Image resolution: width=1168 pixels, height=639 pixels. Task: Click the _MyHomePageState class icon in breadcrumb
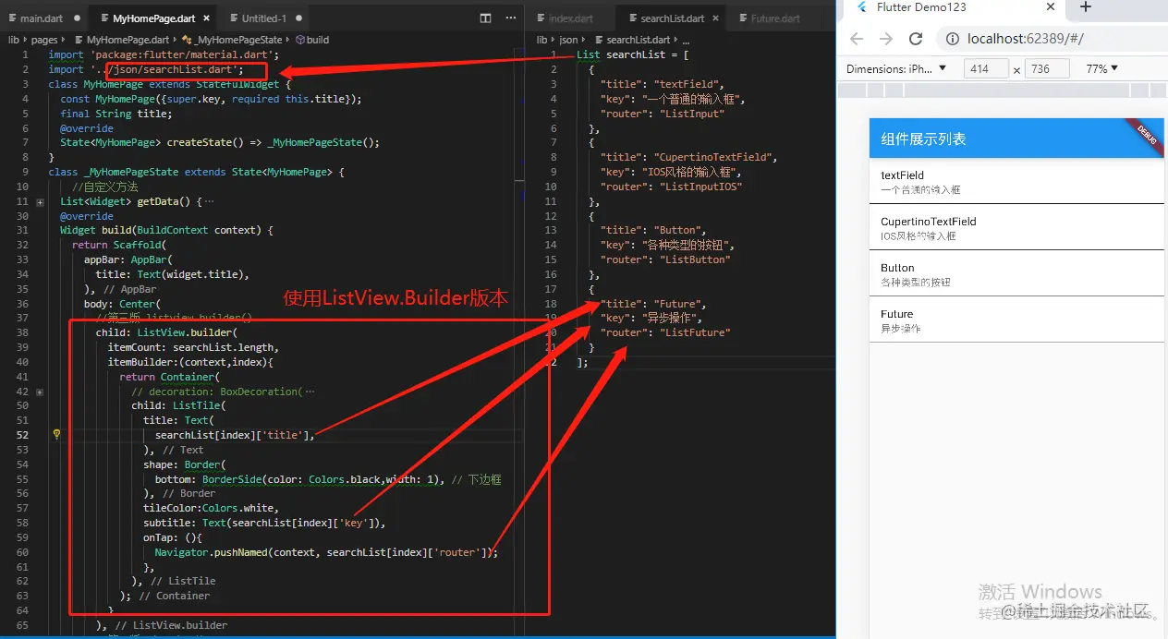(188, 40)
